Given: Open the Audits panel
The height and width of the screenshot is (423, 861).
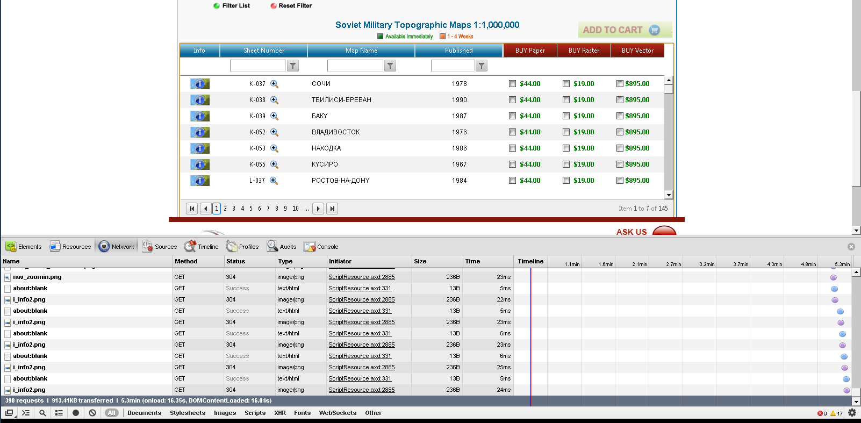Looking at the screenshot, I should [282, 247].
